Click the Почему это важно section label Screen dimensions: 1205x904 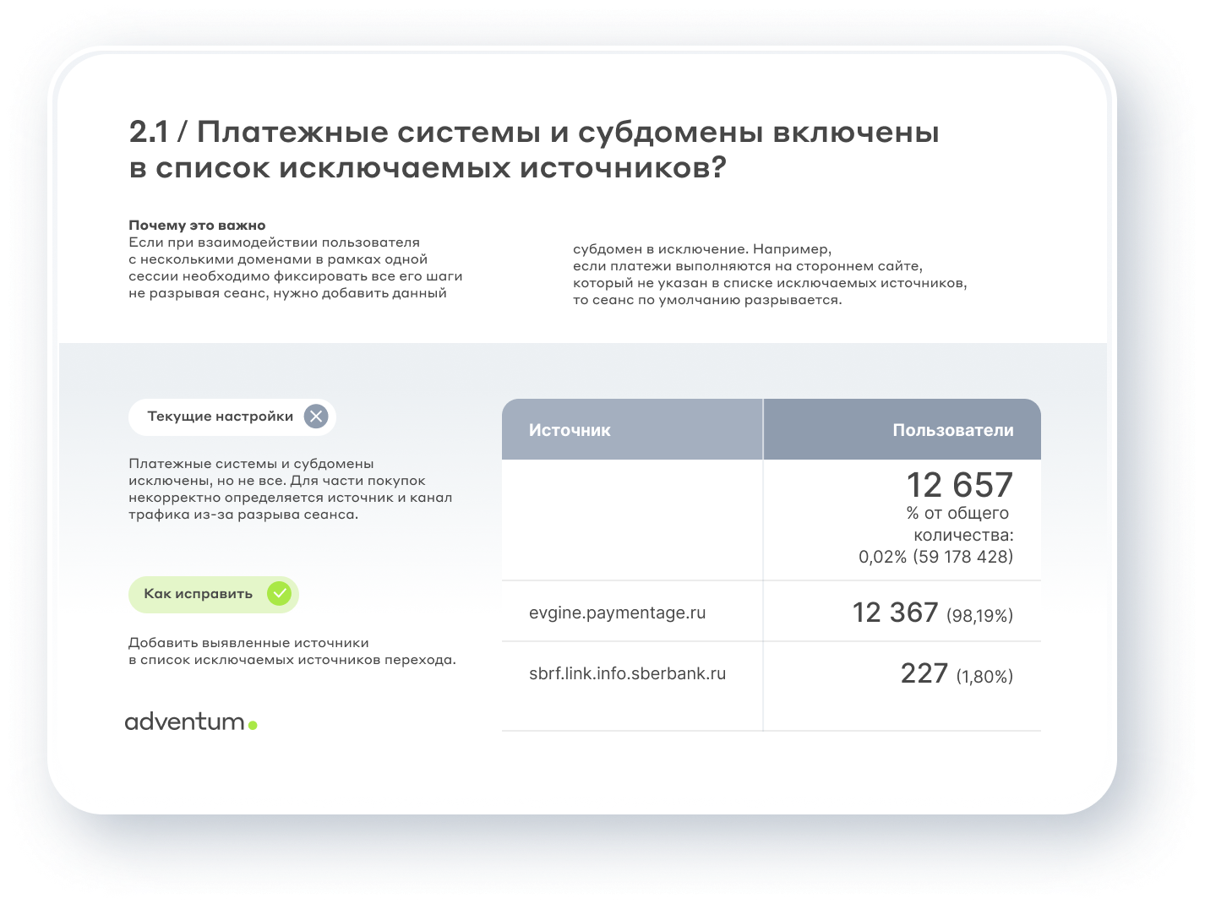[x=196, y=225]
